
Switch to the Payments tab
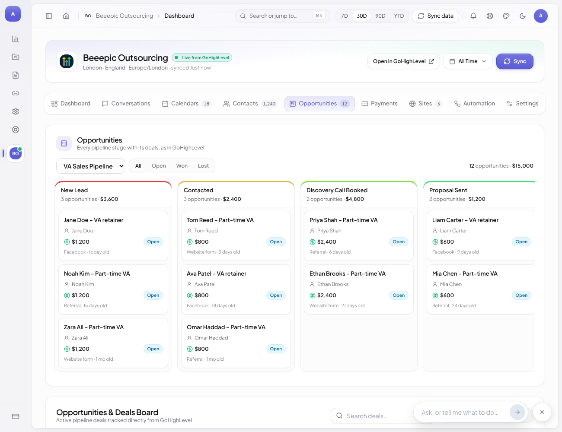click(x=380, y=104)
